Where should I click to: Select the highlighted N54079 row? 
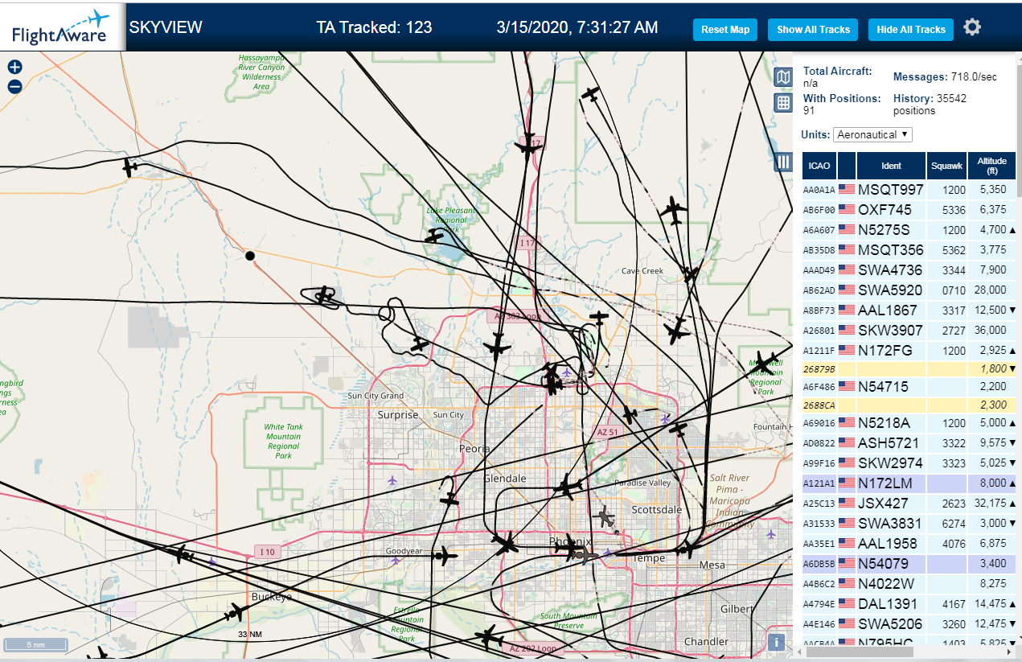coord(909,563)
